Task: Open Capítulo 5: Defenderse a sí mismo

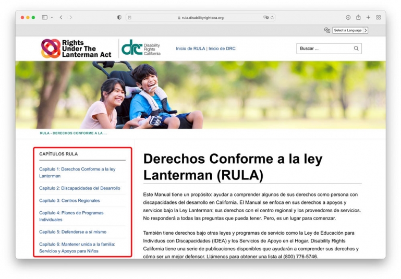Action: 72,232
